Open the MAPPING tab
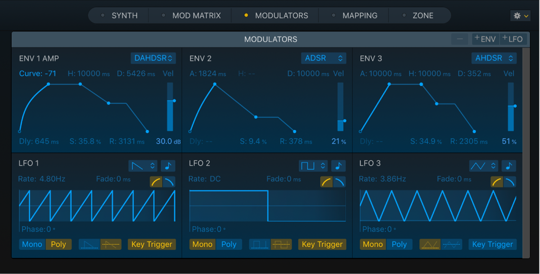 354,15
